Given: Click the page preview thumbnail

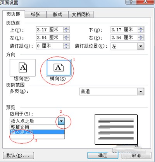Looking at the screenshot, I should point(116,129).
